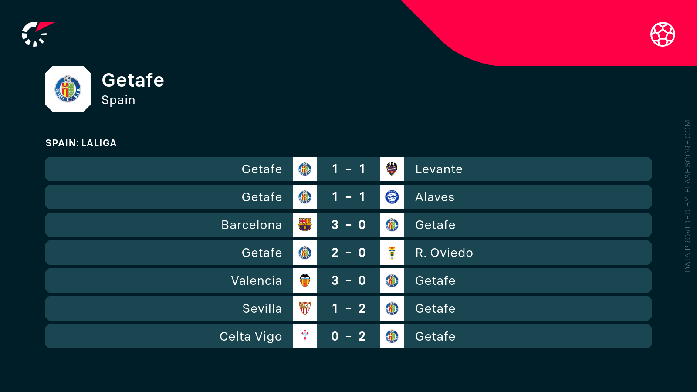This screenshot has width=697, height=392.
Task: Select the R. Oviedo crest icon
Action: click(392, 253)
